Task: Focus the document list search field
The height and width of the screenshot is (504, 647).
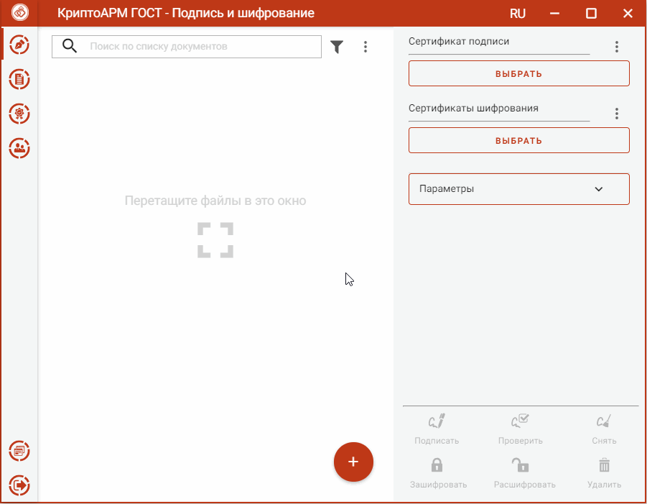Action: [201, 47]
